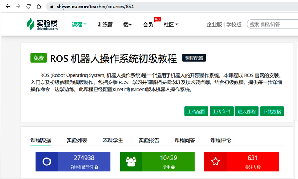Select the 课程数据 tab
The width and height of the screenshot is (298, 179).
[x=41, y=140]
